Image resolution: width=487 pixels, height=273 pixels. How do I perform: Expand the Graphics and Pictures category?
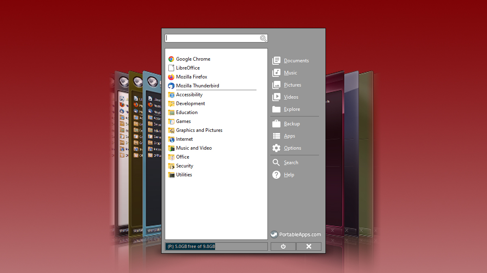point(199,130)
